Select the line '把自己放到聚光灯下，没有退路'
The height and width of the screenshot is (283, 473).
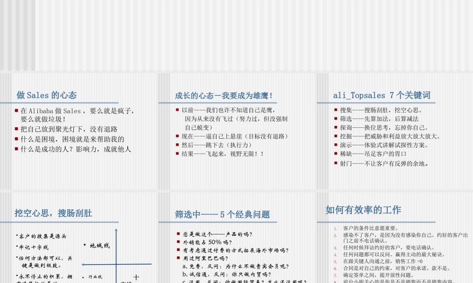[x=69, y=129]
